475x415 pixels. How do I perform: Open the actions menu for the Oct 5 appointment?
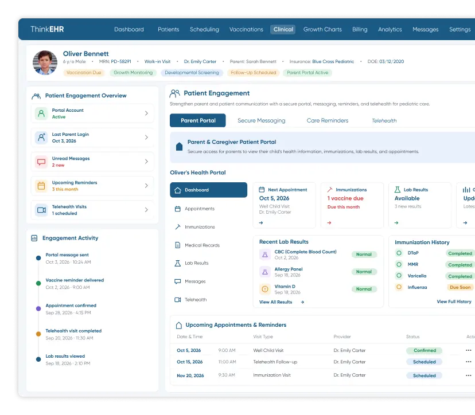tap(468, 351)
